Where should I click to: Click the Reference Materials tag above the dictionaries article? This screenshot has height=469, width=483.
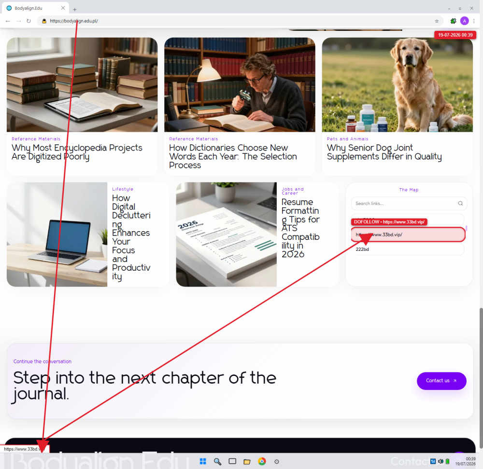coord(194,139)
